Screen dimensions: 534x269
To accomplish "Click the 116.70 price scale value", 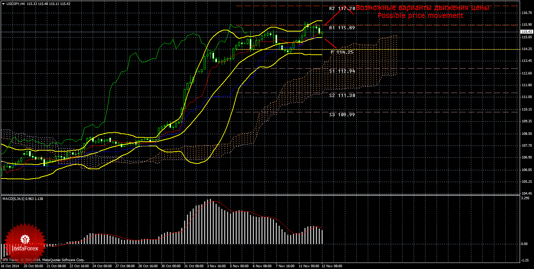I will pyautogui.click(x=526, y=13).
